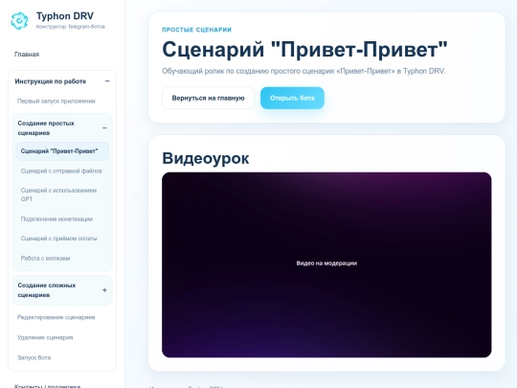The height and width of the screenshot is (388, 517).
Task: Open Первый запуск приложения page
Action: point(56,101)
